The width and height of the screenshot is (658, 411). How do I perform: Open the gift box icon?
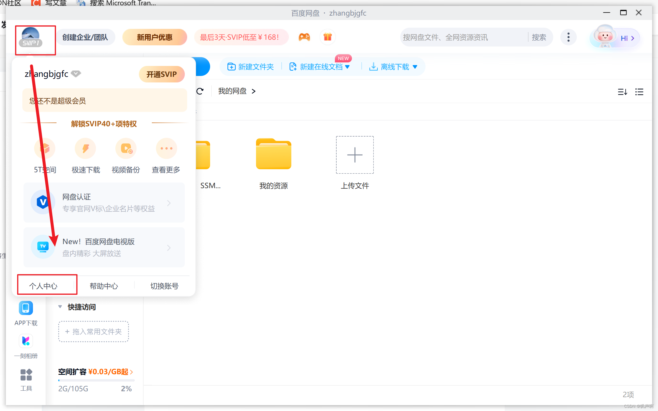pos(328,37)
